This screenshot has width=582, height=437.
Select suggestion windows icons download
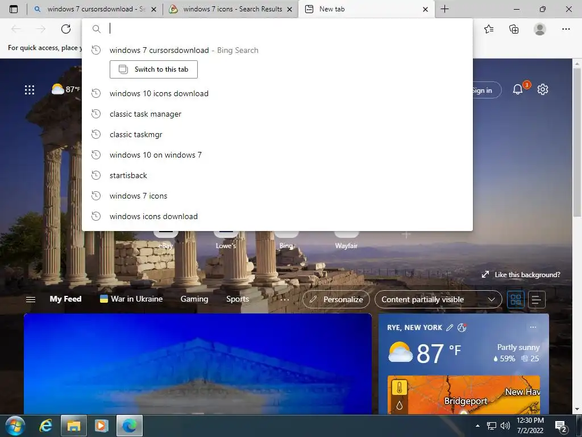pos(277,216)
